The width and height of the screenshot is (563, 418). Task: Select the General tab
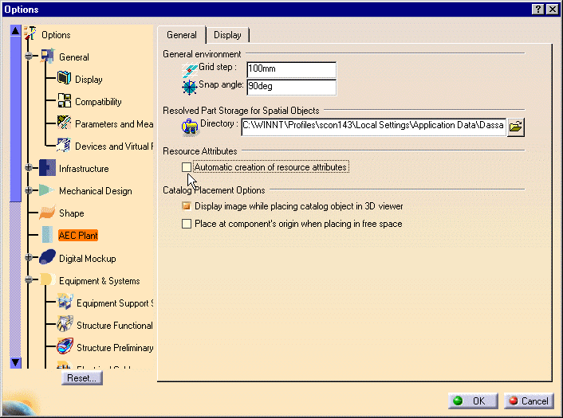(x=181, y=35)
